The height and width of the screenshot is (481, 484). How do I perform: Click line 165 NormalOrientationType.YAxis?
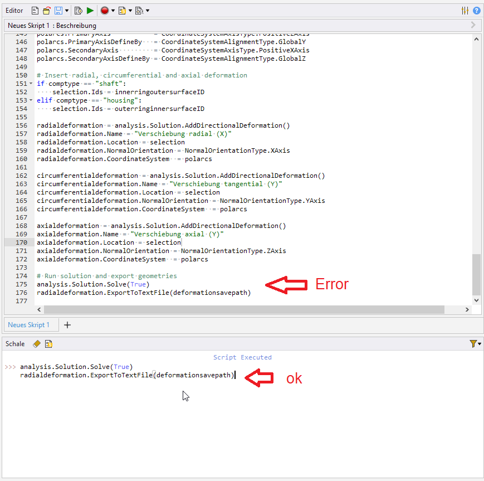click(272, 201)
